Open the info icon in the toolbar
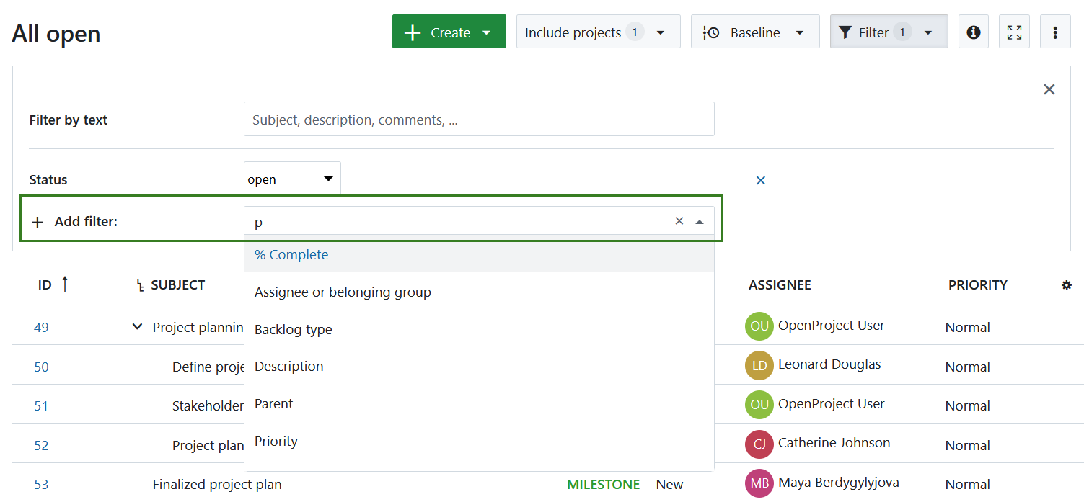 (973, 31)
